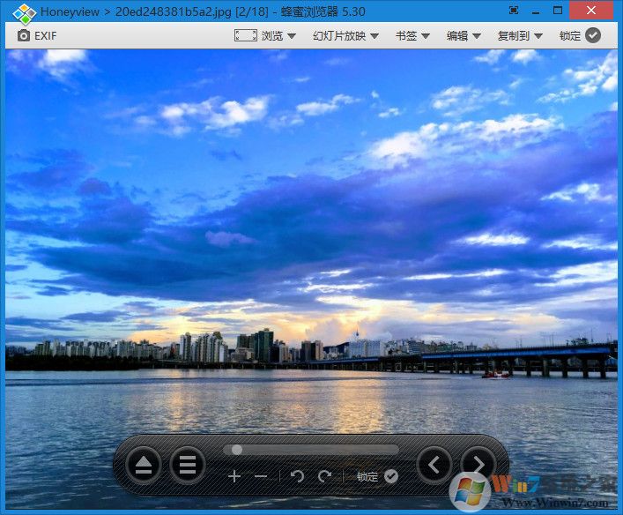Expand the 幻灯片放映 dropdown
The image size is (623, 515).
[345, 35]
